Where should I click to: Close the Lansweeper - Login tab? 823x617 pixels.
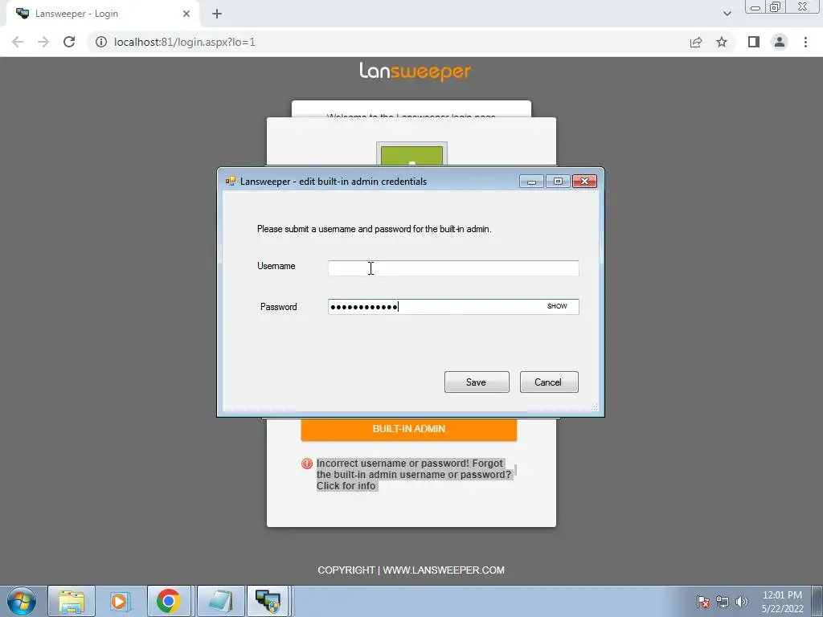(x=186, y=14)
